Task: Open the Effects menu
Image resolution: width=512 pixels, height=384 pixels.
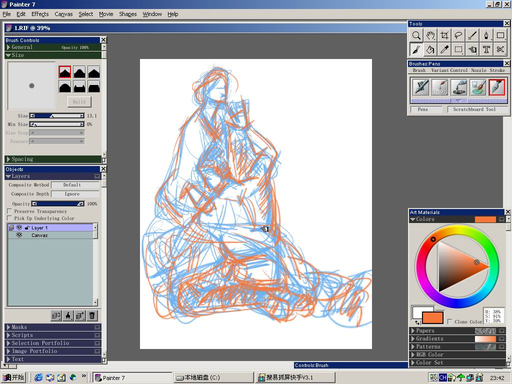Action: pos(40,14)
